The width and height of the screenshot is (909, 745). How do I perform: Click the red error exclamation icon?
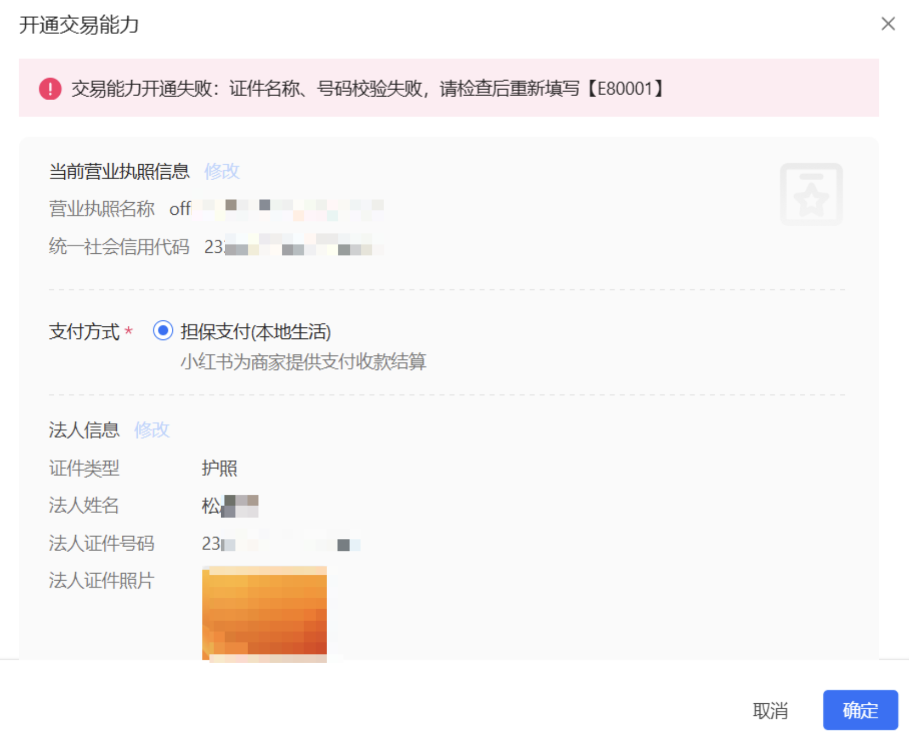pos(50,88)
